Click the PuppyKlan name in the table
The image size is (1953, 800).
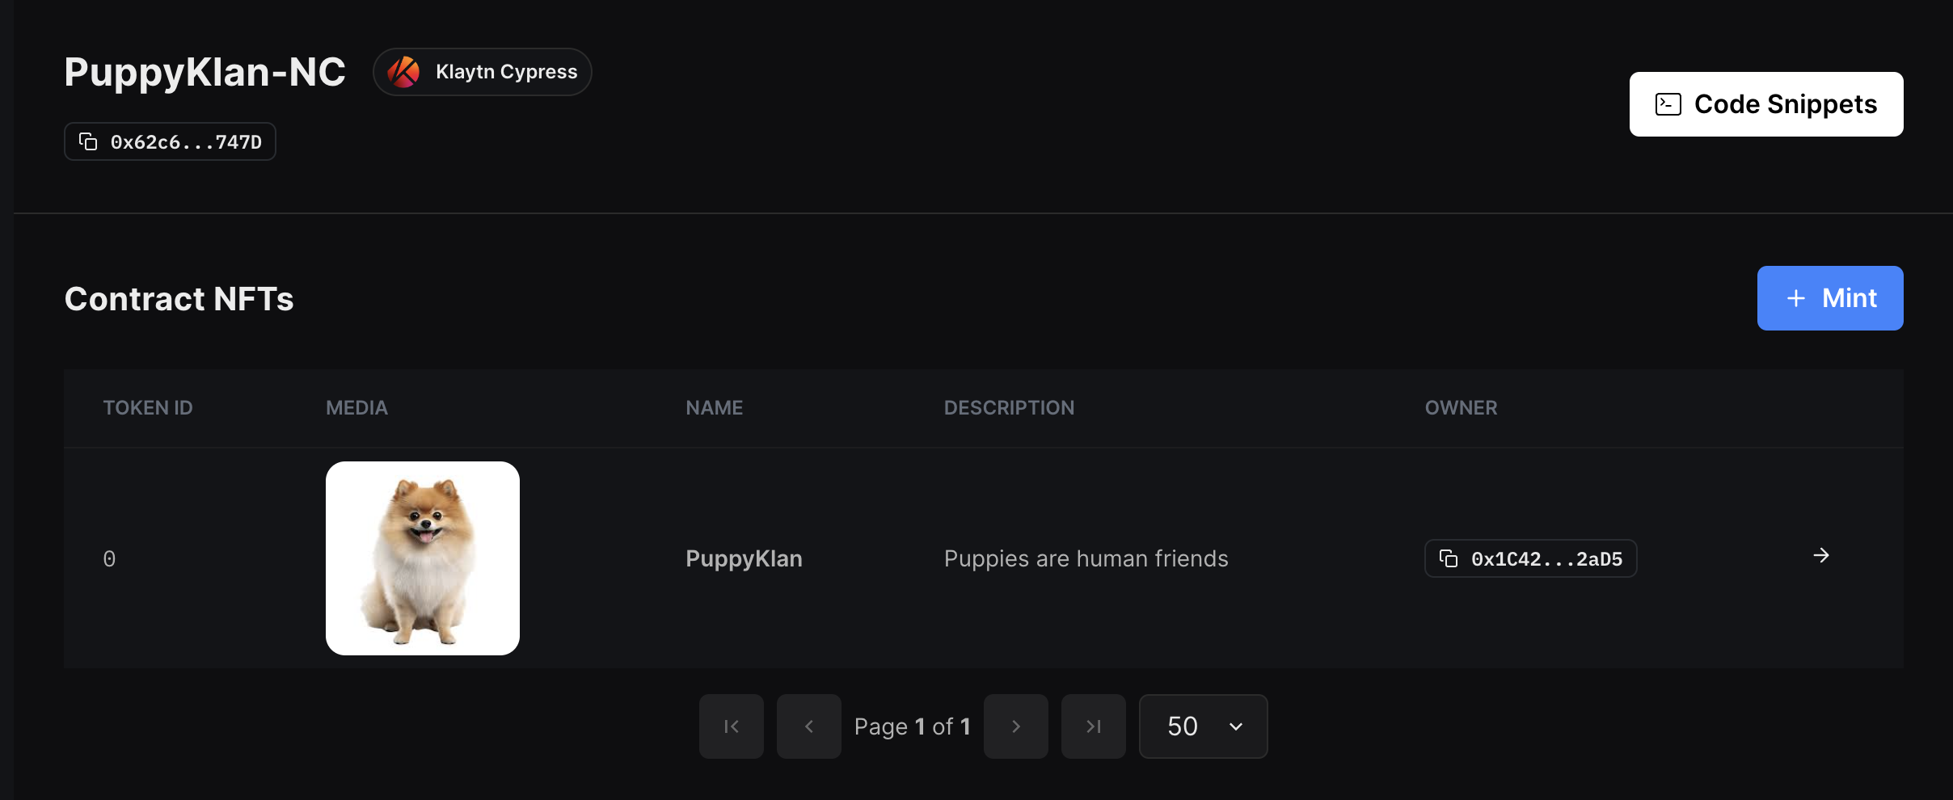(x=744, y=558)
